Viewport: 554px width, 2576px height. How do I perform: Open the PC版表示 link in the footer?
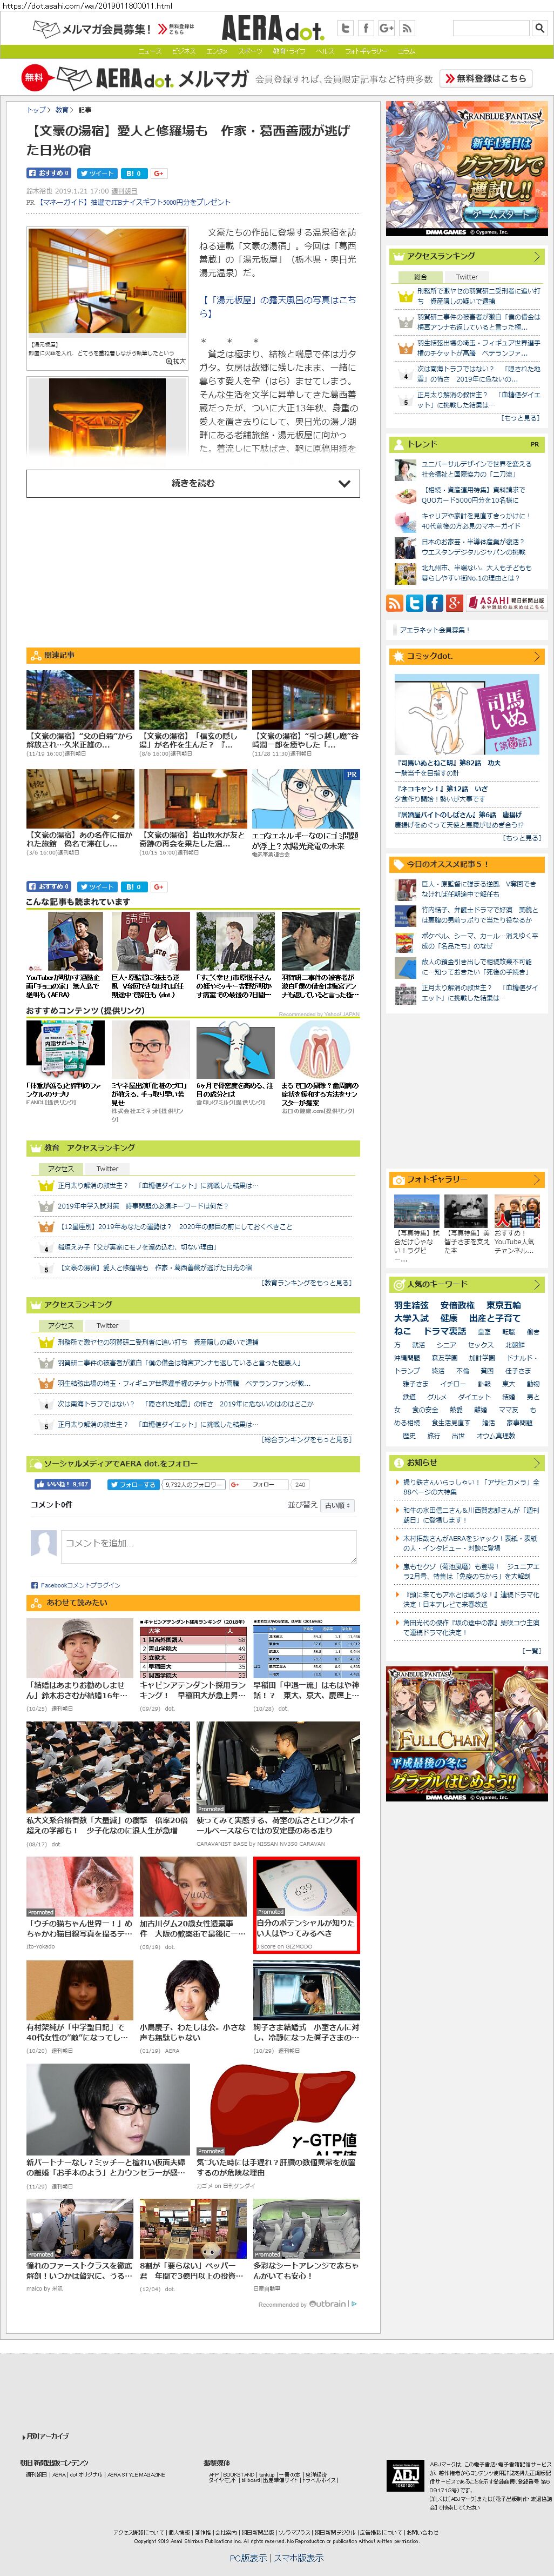point(248,2558)
